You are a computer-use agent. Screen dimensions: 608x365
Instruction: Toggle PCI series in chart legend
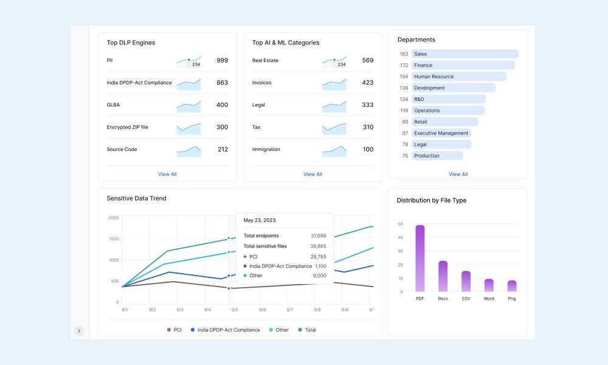pos(174,330)
